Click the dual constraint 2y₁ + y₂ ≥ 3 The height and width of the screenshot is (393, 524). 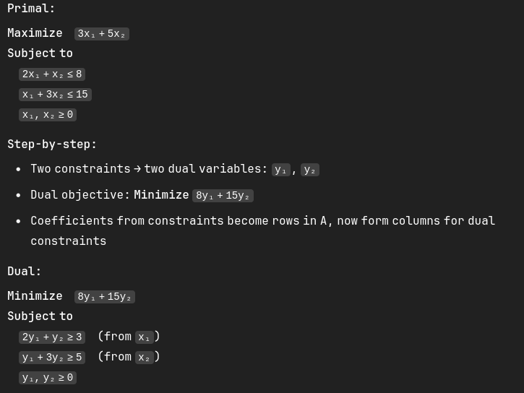[52, 337]
